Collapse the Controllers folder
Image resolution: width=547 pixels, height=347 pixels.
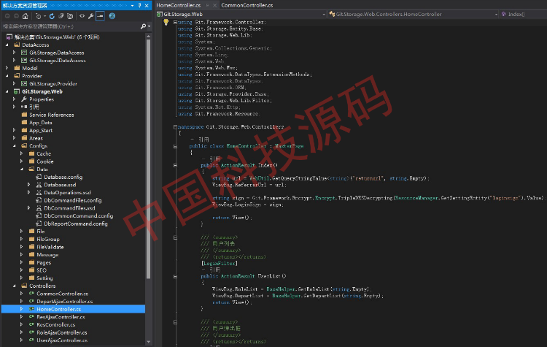pyautogui.click(x=15, y=286)
